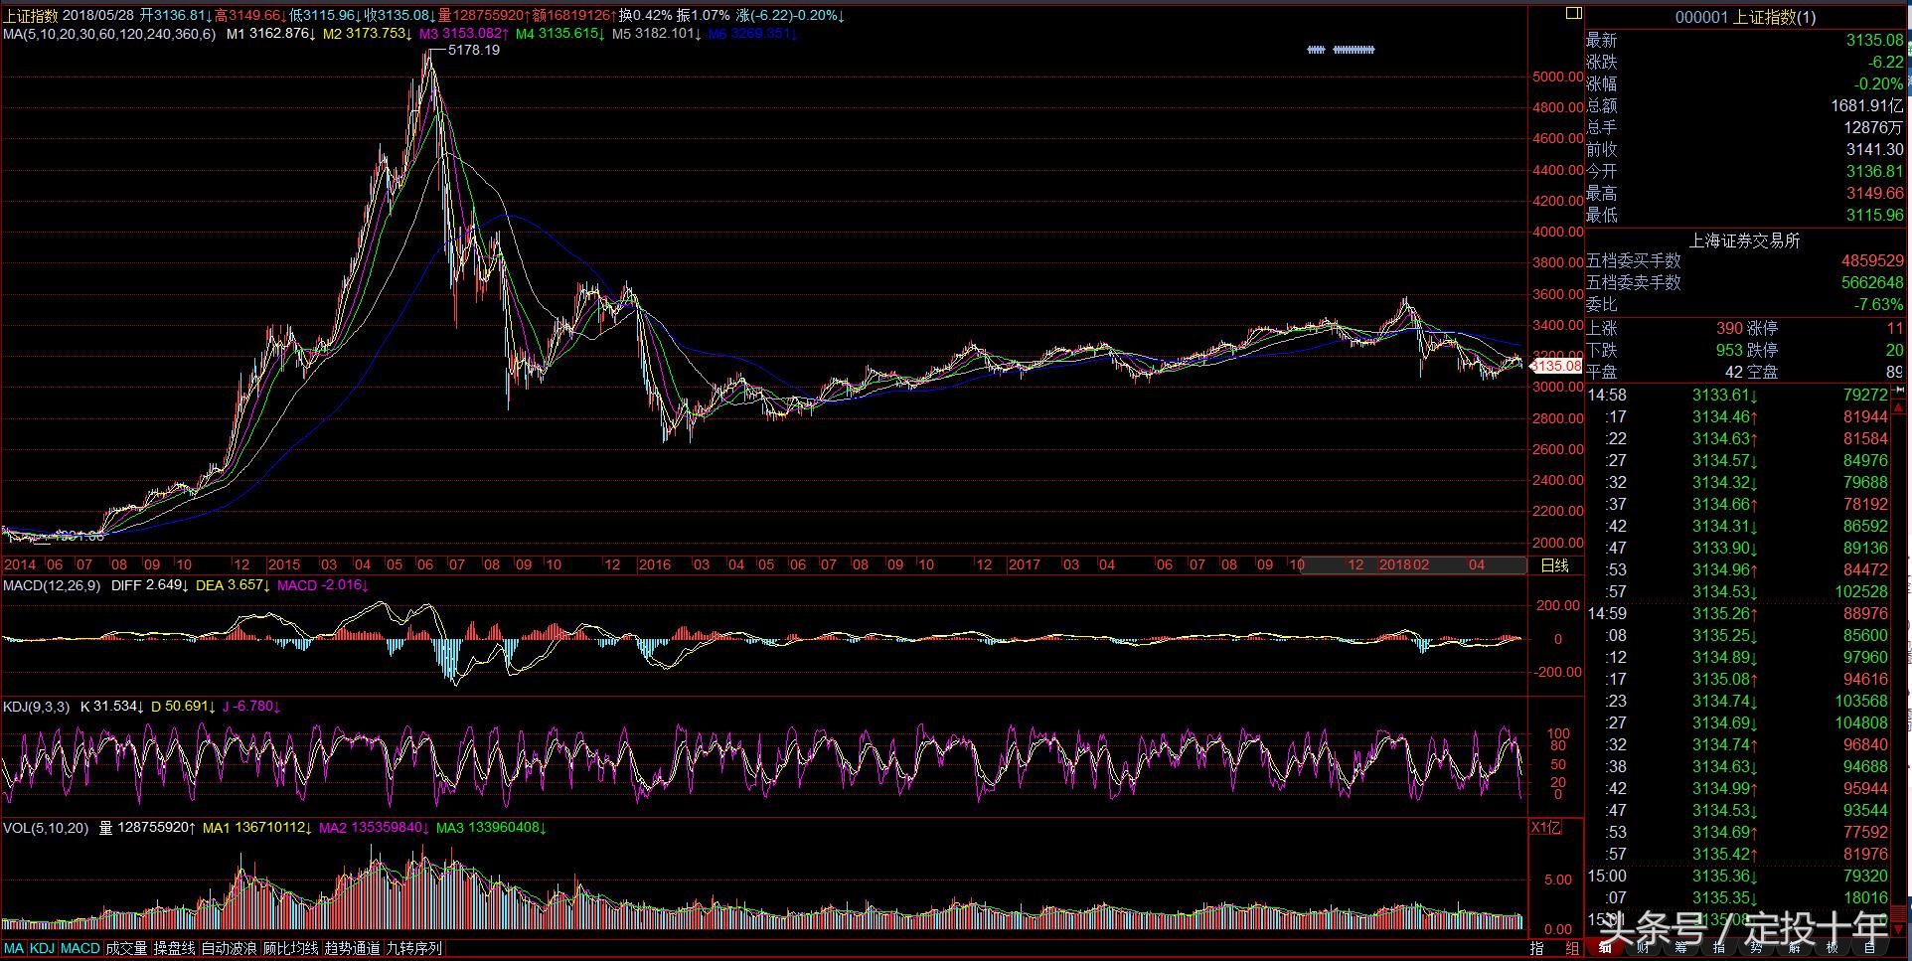
Task: Open the 自动波浪 indicator tab
Action: (230, 949)
